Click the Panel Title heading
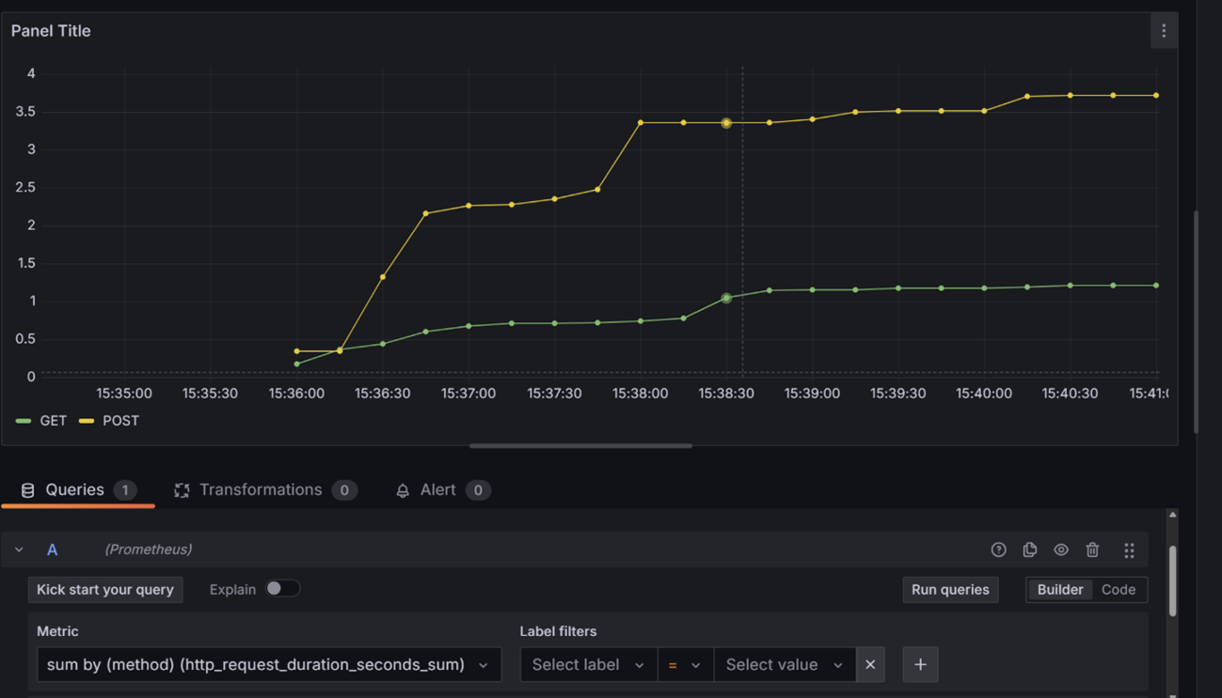 click(x=51, y=31)
